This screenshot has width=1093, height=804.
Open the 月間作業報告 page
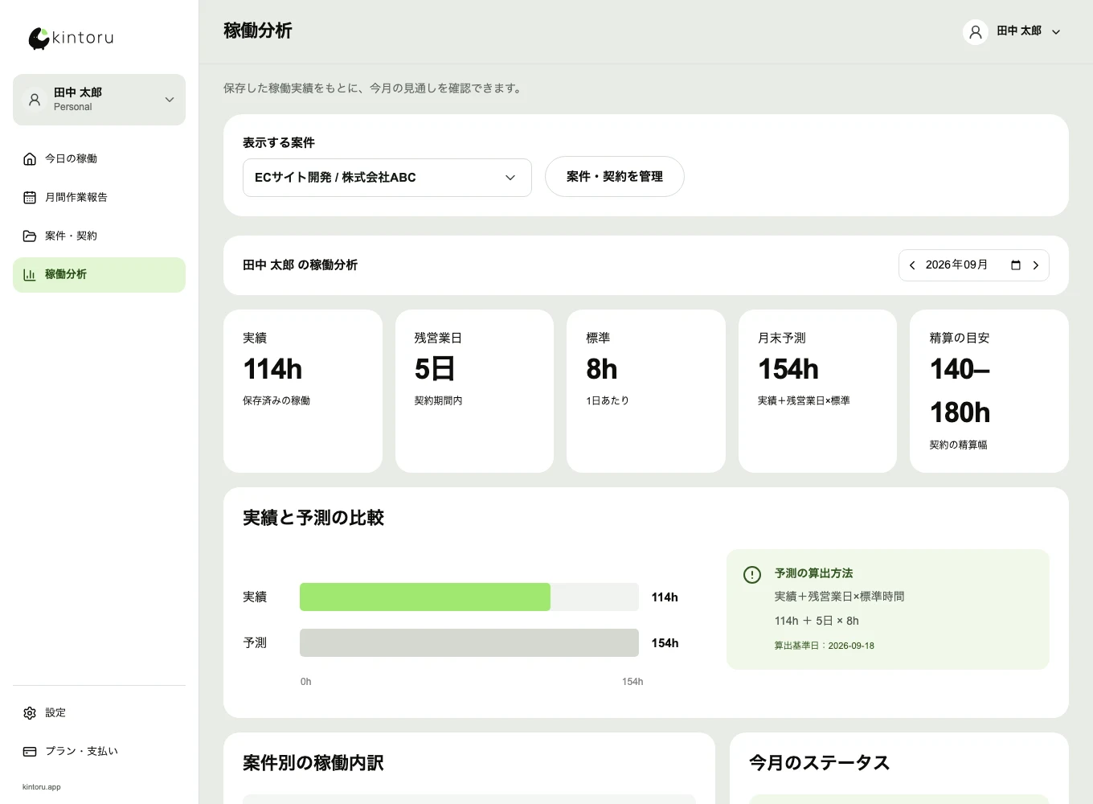(99, 197)
